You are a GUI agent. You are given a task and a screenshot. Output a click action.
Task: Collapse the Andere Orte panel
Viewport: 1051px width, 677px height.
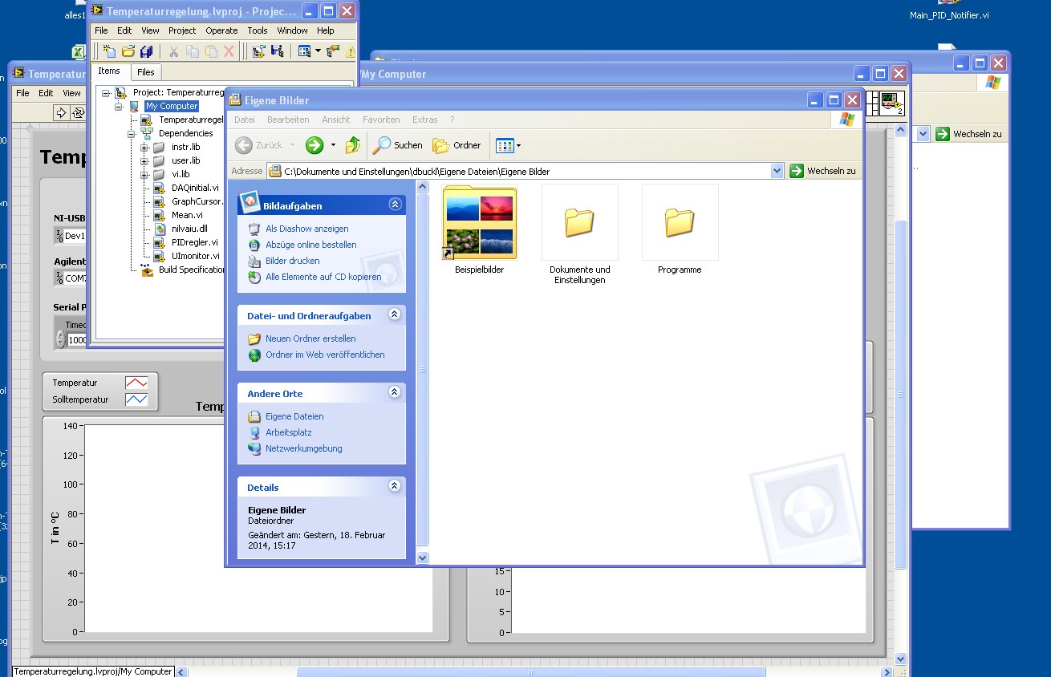(x=394, y=392)
